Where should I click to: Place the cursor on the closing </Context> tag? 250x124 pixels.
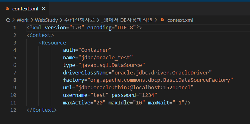point(42,110)
